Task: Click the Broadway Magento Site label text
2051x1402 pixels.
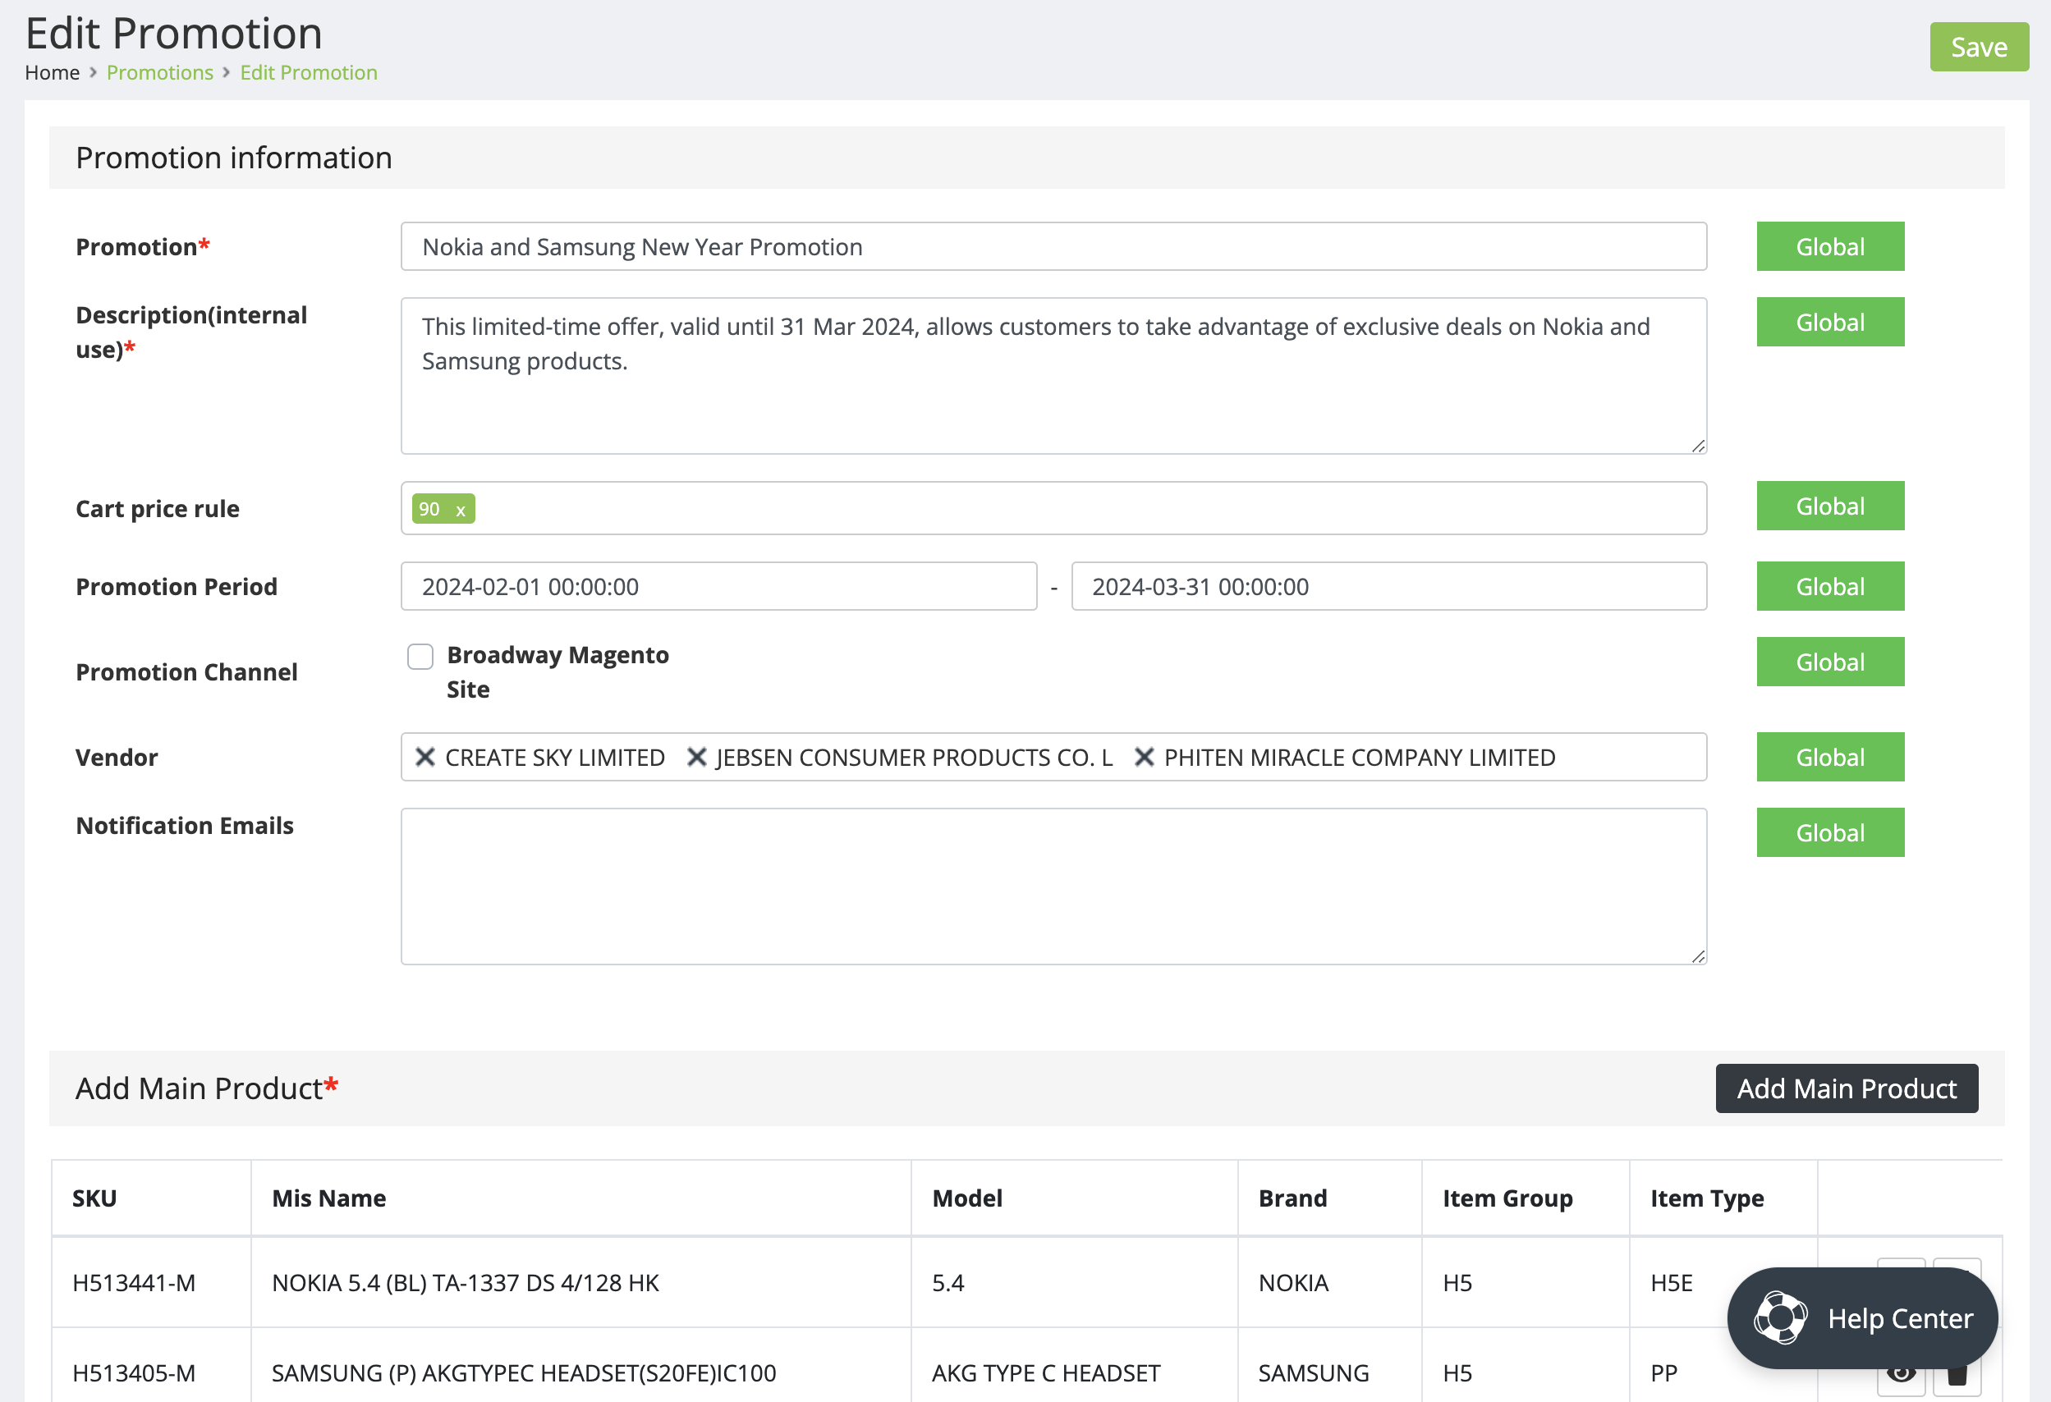Action: click(557, 672)
